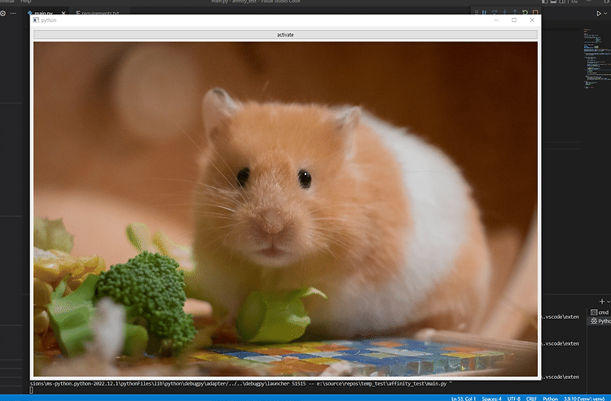Toggle primary sidebar layout icon in title bar
The height and width of the screenshot is (401, 611).
544,2
